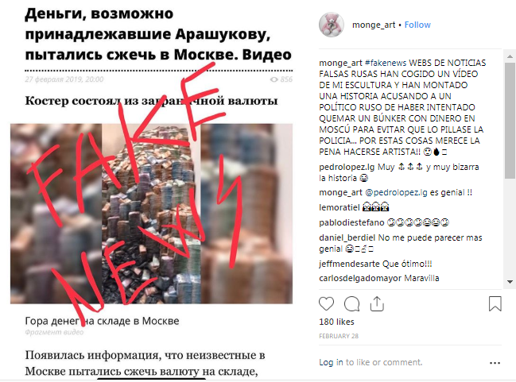Open daniel_berdiel commenter profile
516x382 pixels.
[347, 237]
